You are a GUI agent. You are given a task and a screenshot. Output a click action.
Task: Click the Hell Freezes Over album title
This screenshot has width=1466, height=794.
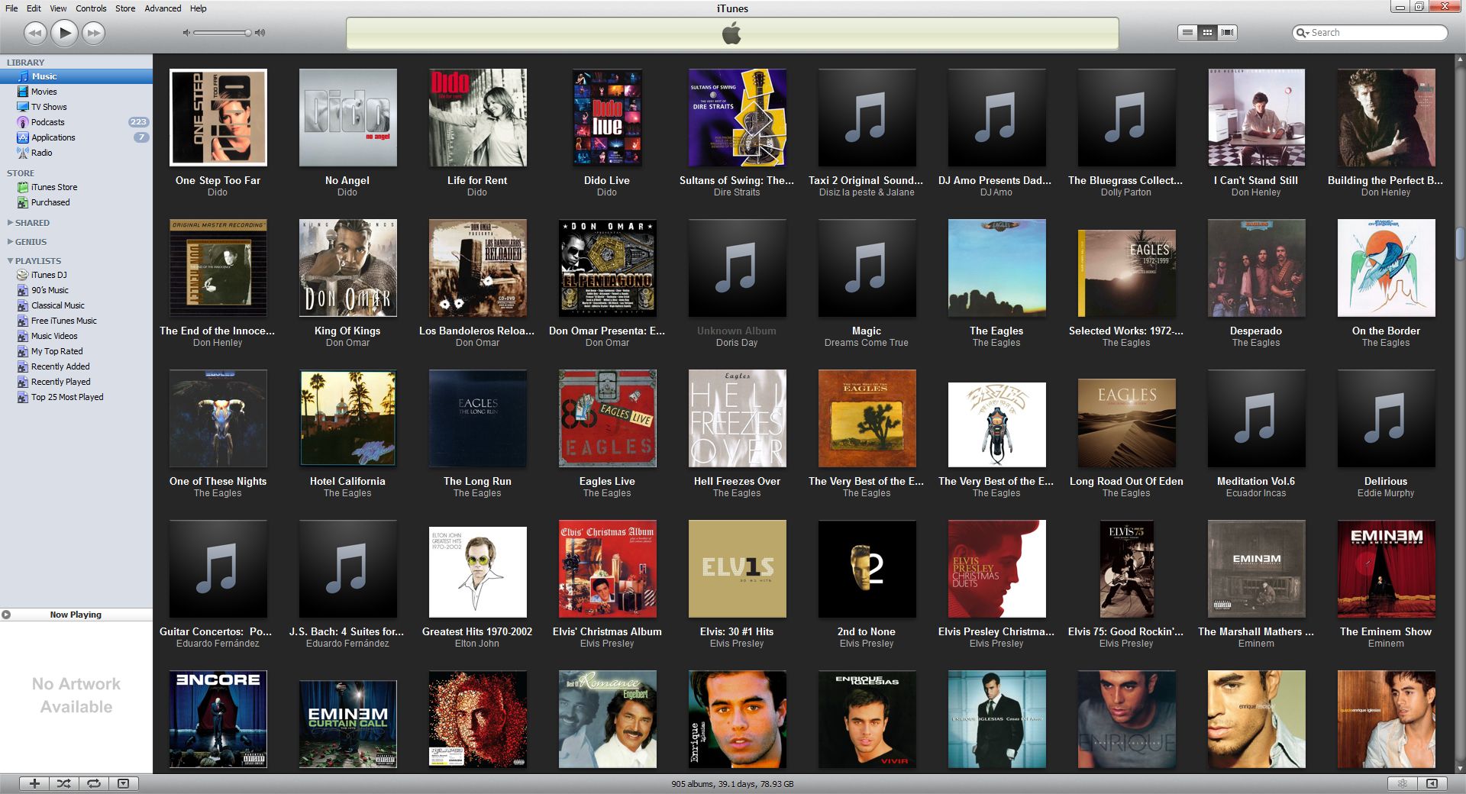coord(737,481)
